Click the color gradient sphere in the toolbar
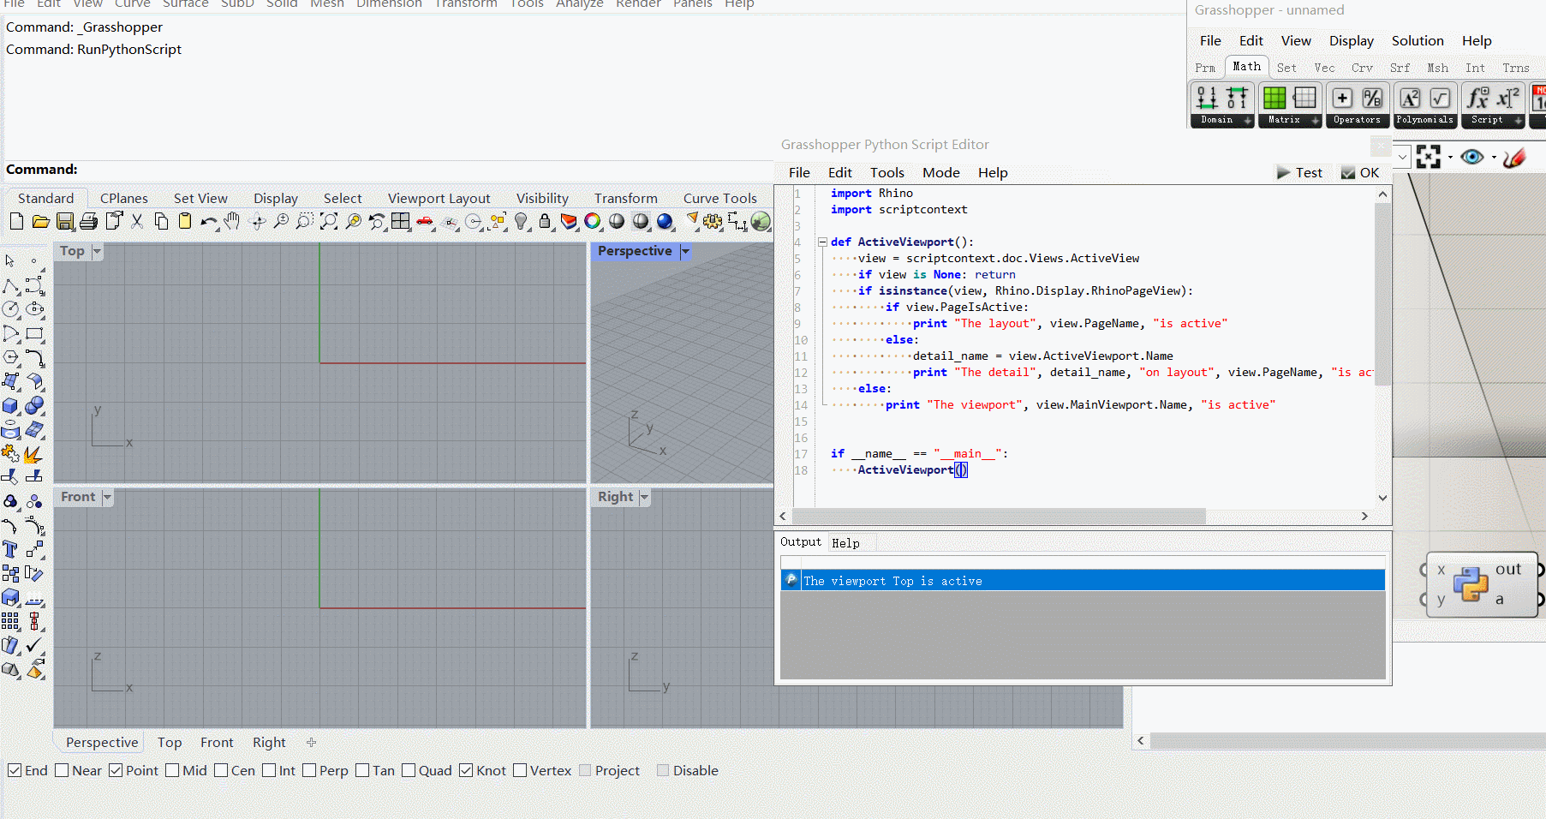1546x819 pixels. [x=593, y=221]
